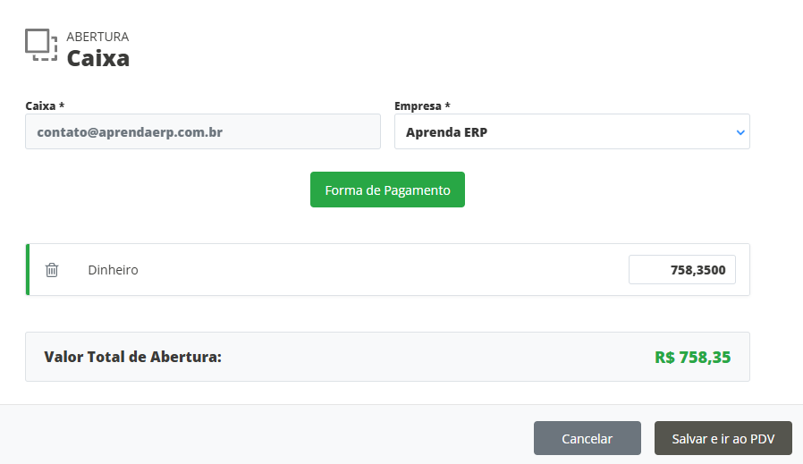Click the green R$ 758,35 total
Image resolution: width=803 pixels, height=464 pixels.
pyautogui.click(x=692, y=357)
